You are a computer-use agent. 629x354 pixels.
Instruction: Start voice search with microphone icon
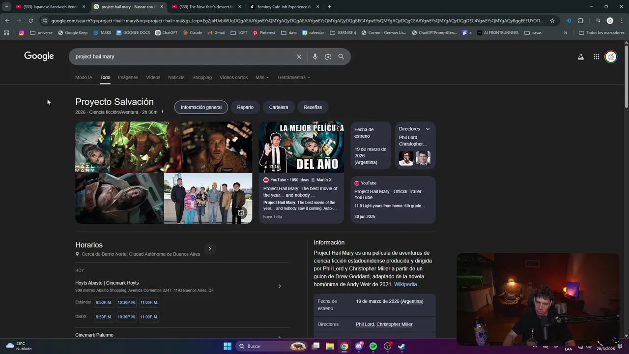click(x=315, y=57)
